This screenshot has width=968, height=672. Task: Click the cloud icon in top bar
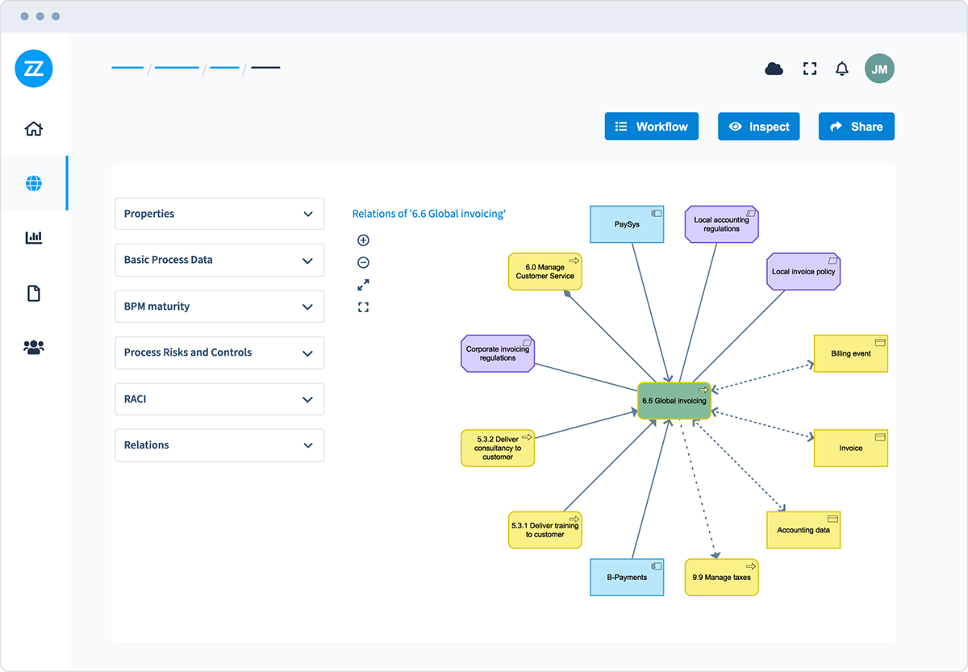[774, 69]
